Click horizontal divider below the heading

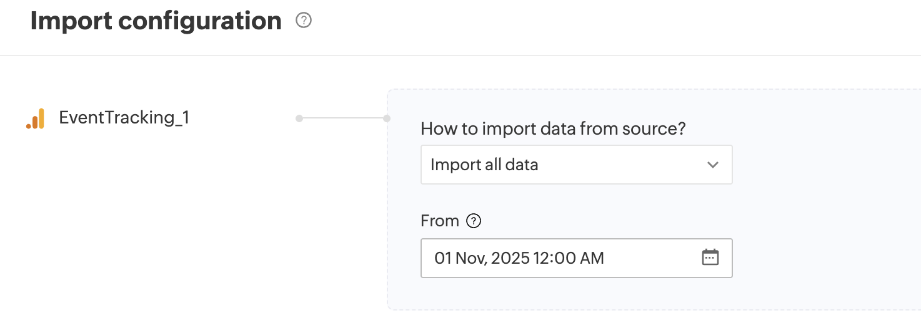(x=460, y=55)
